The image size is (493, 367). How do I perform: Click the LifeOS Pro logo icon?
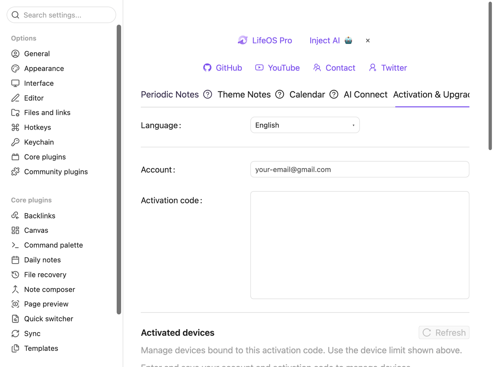[243, 40]
